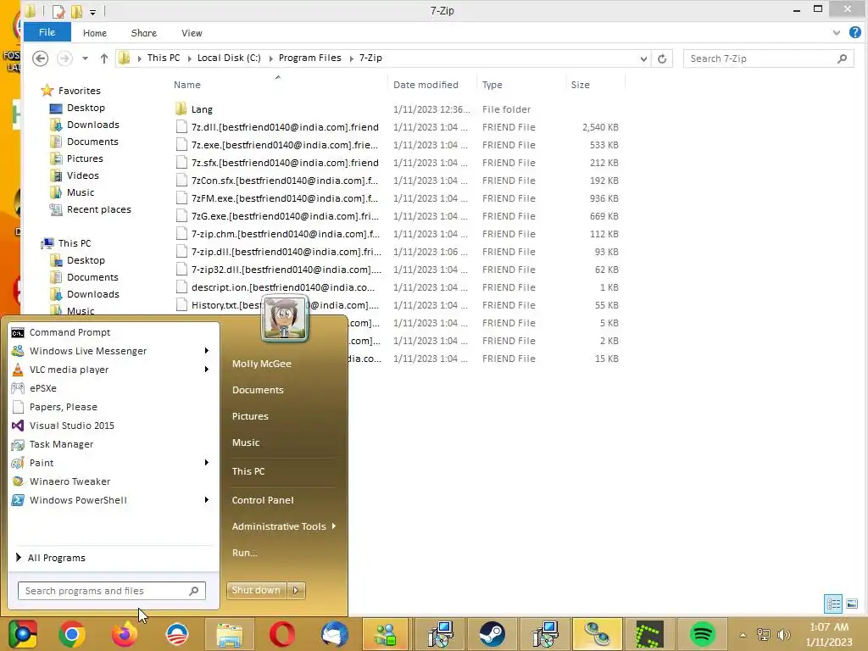Viewport: 868px width, 651px height.
Task: Sort files by Type column
Action: coord(492,85)
